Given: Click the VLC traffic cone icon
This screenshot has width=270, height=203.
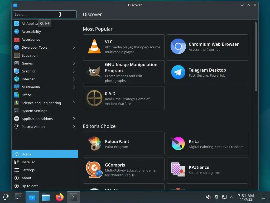Looking at the screenshot, I should point(94,46).
